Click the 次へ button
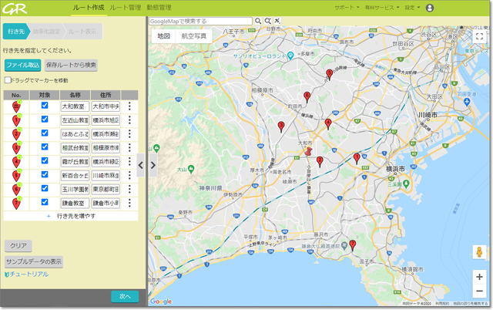 tap(124, 296)
